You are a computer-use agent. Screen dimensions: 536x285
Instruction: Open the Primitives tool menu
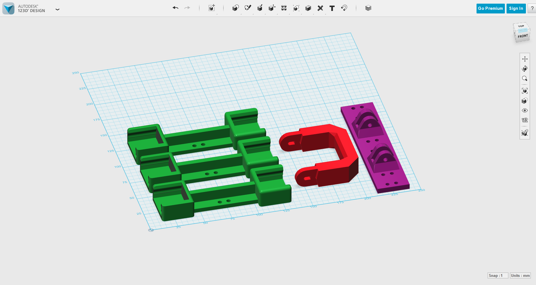pos(236,8)
